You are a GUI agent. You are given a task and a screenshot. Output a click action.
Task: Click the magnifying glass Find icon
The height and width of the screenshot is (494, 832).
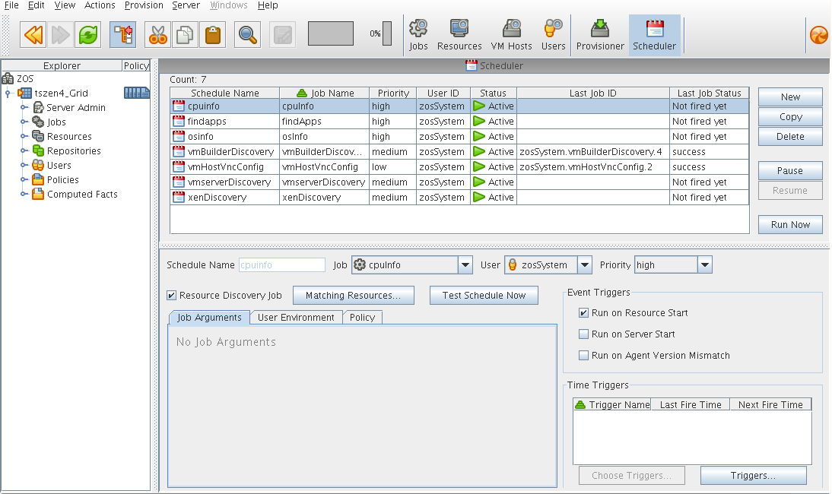click(247, 35)
